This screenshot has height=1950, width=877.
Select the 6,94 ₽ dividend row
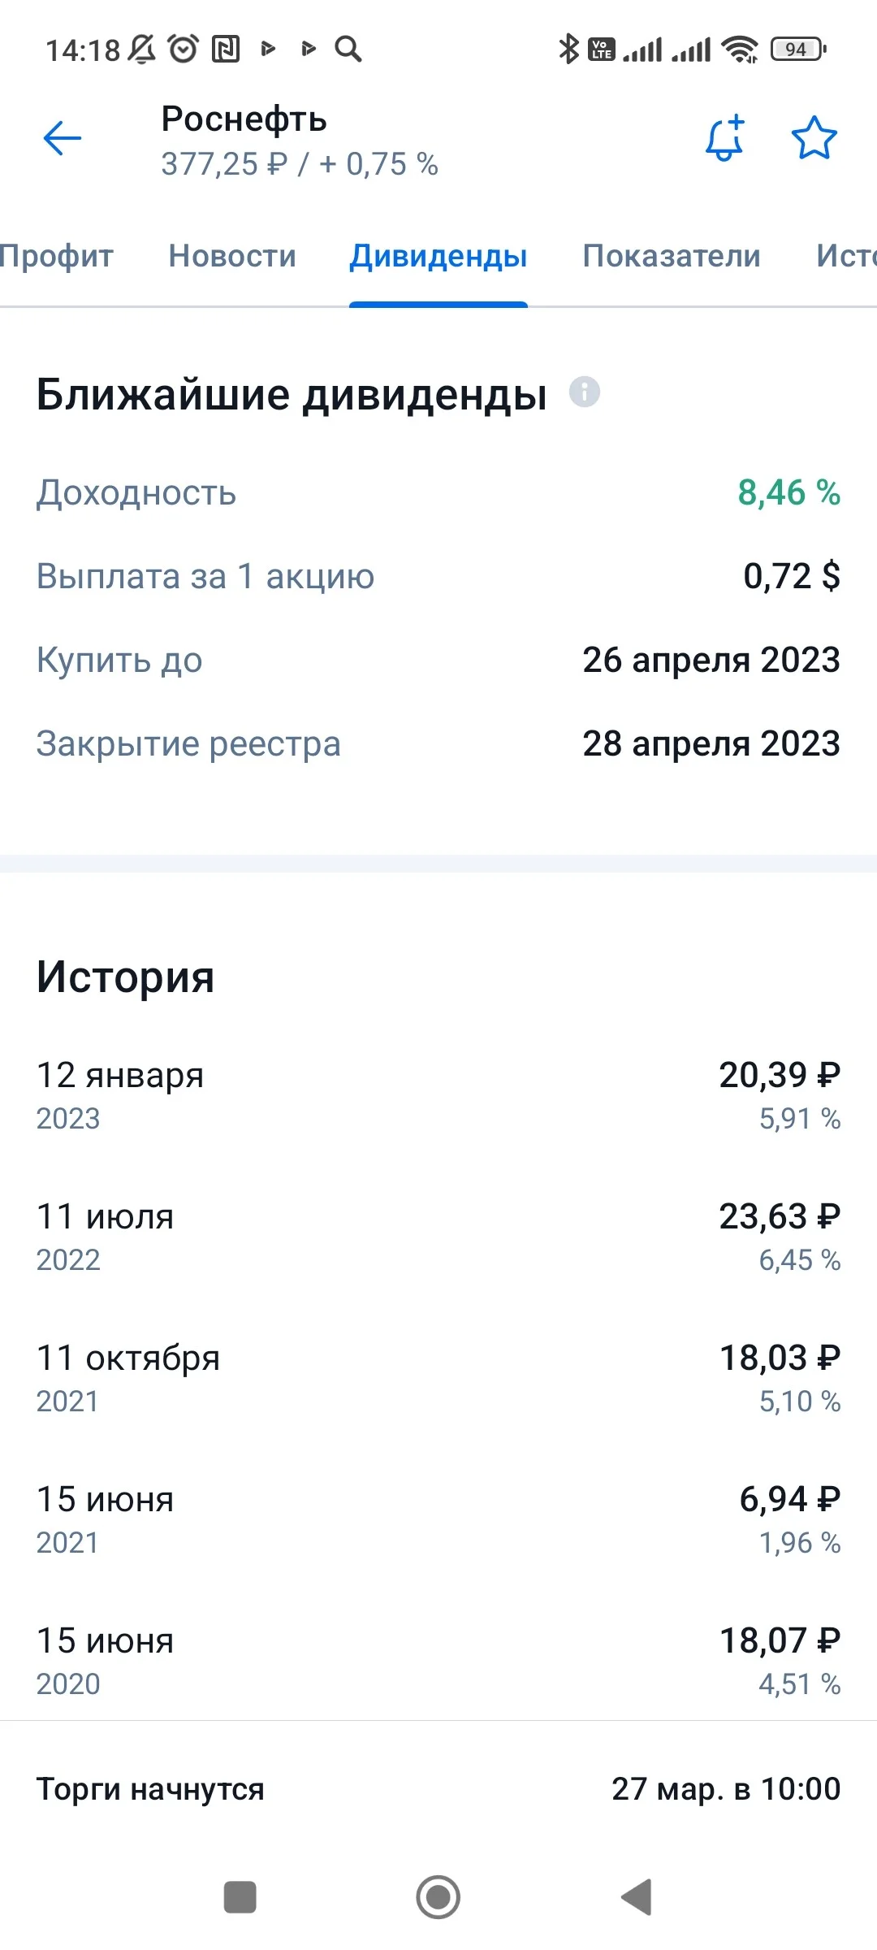(438, 1519)
